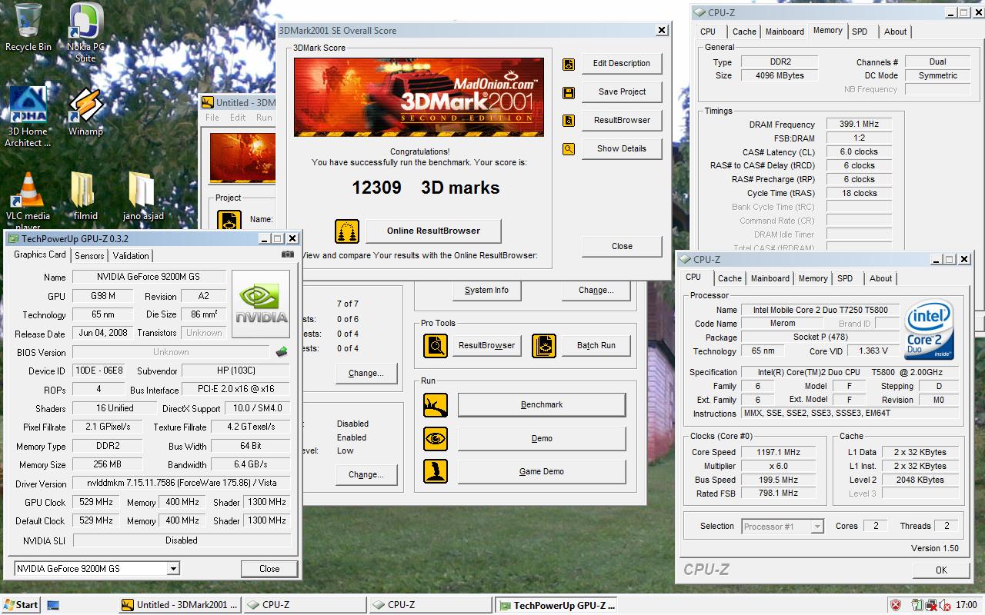
Task: Take GPU-Z screenshot with camera icon
Action: pos(288,254)
